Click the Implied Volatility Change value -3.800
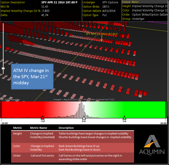 coord(45,11)
